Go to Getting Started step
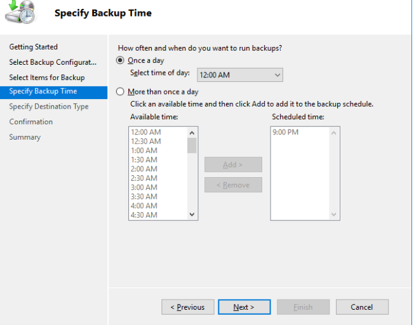 (x=33, y=47)
